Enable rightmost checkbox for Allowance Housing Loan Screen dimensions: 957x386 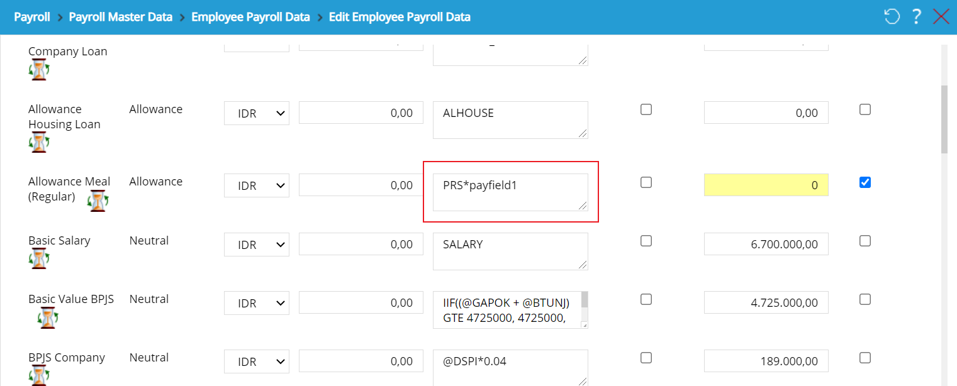[x=865, y=109]
